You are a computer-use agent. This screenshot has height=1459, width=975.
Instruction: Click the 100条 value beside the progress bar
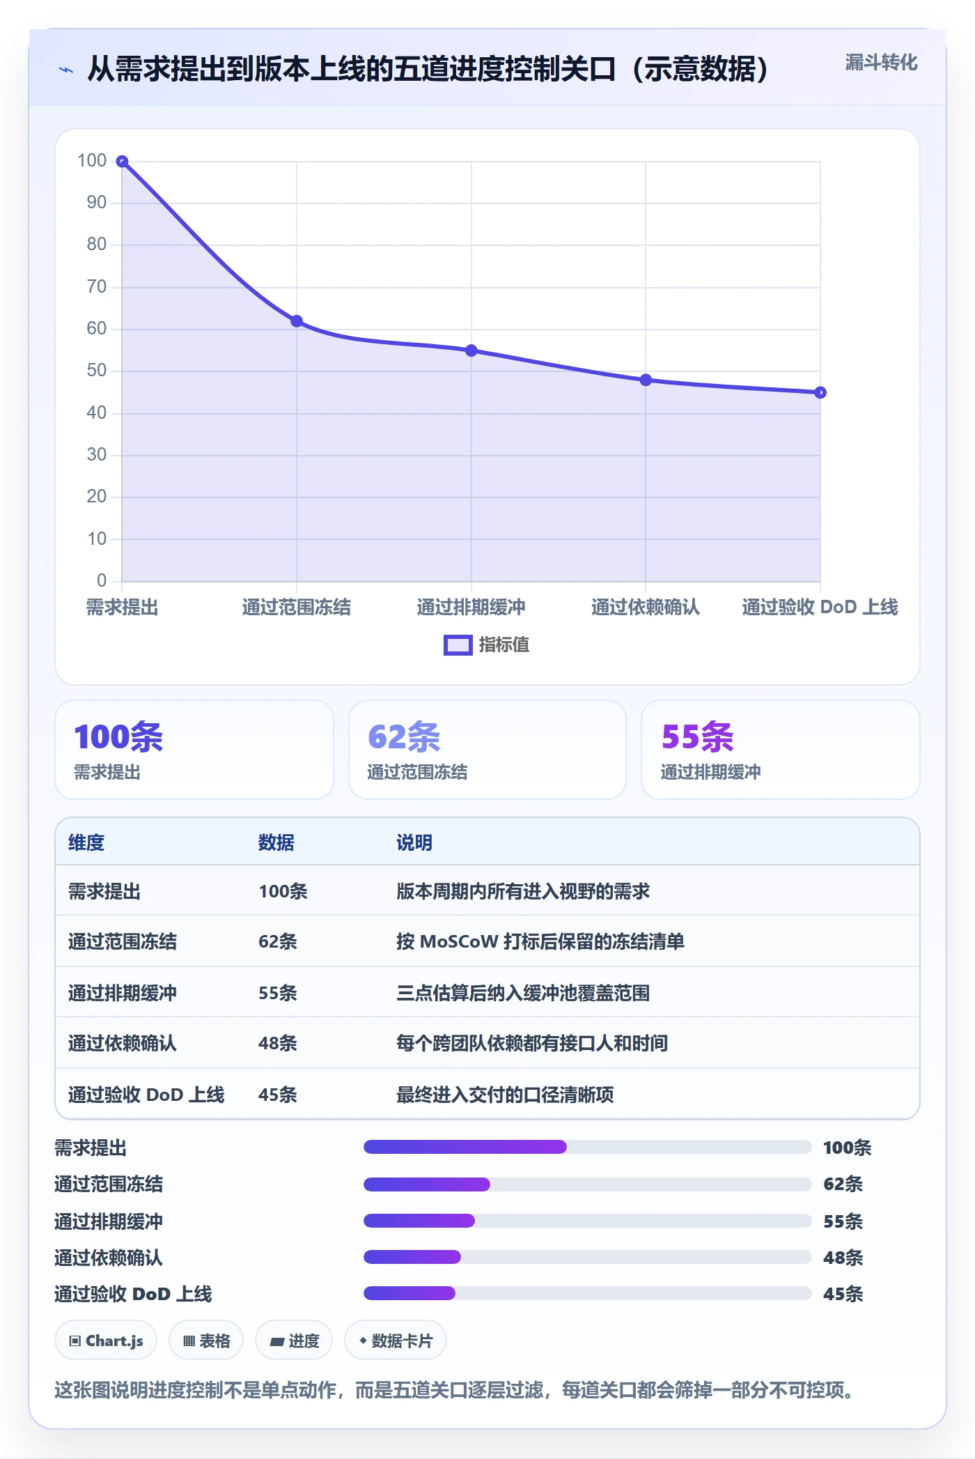(x=847, y=1148)
